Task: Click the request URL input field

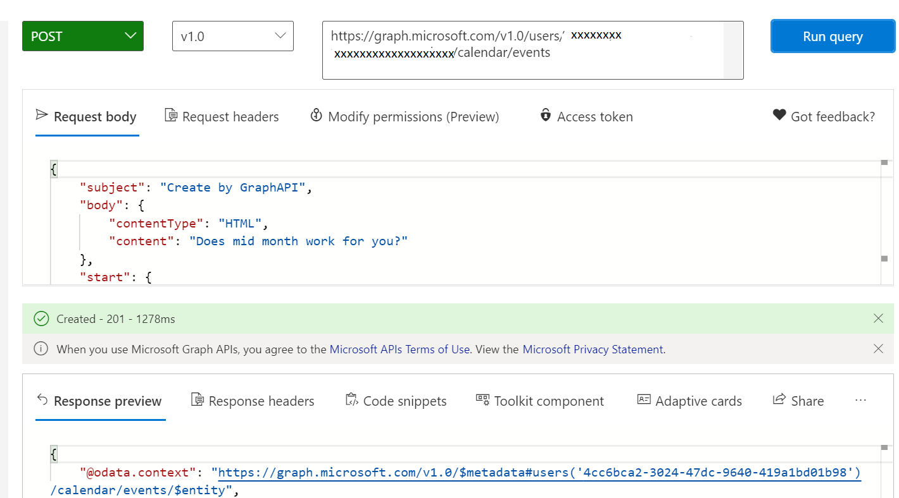Action: coord(532,50)
